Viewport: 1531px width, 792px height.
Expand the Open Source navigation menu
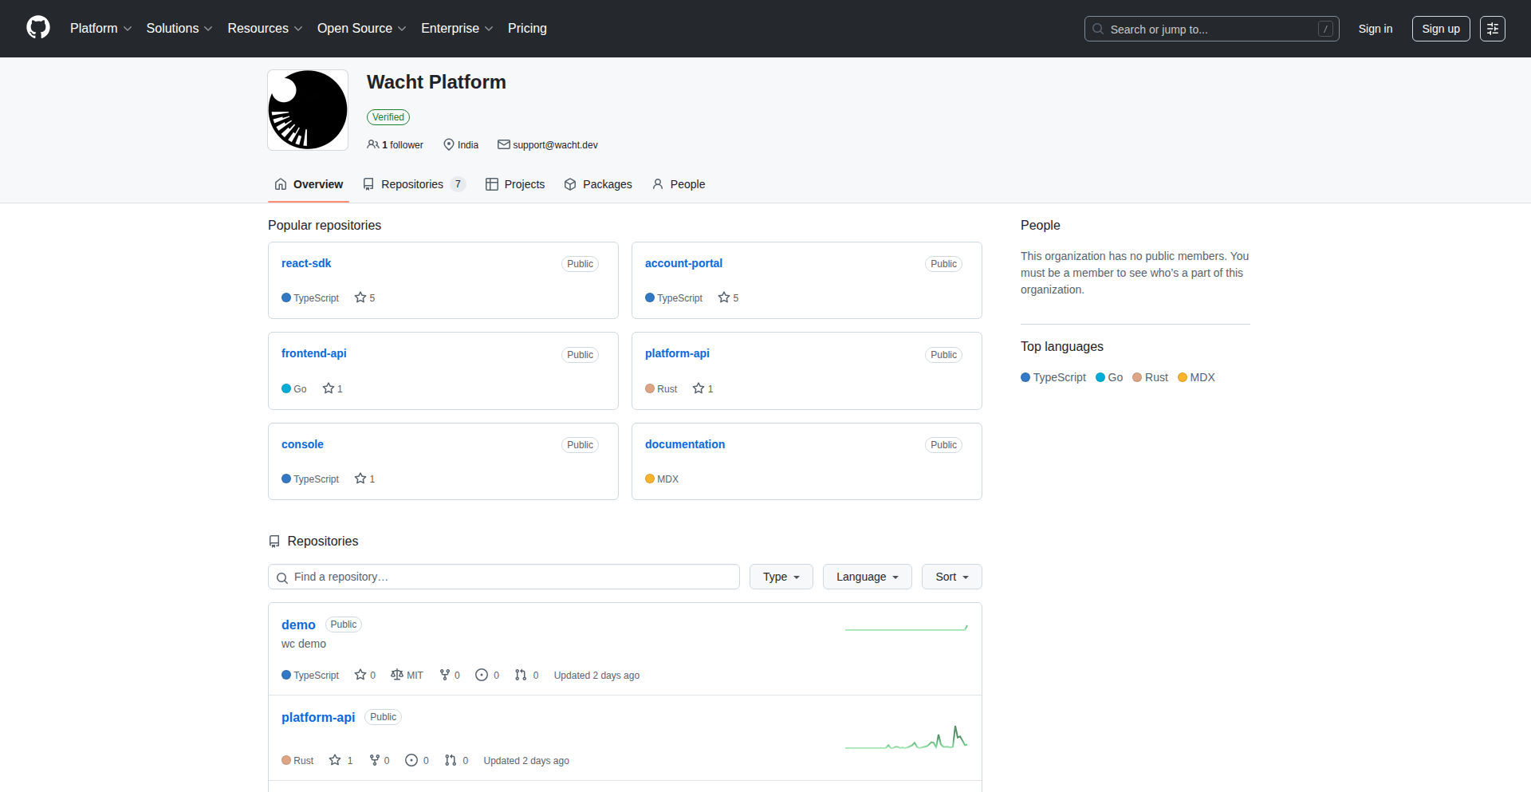pyautogui.click(x=362, y=29)
